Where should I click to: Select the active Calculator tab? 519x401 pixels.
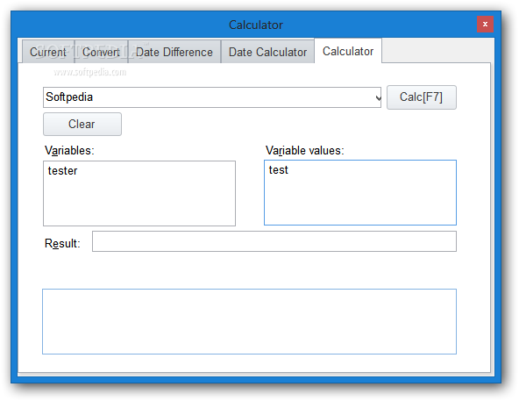point(348,51)
